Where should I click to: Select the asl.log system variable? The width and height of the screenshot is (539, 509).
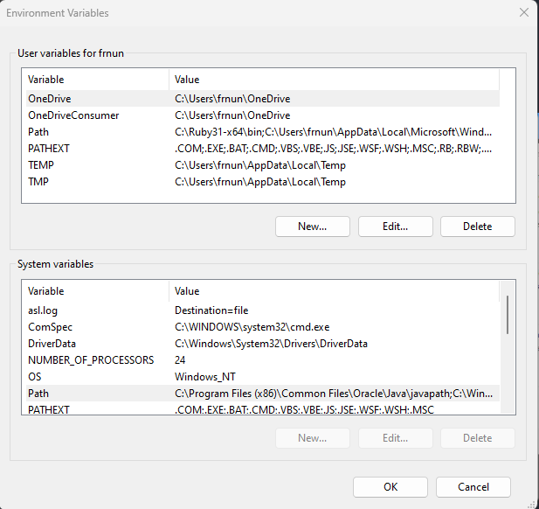(42, 310)
